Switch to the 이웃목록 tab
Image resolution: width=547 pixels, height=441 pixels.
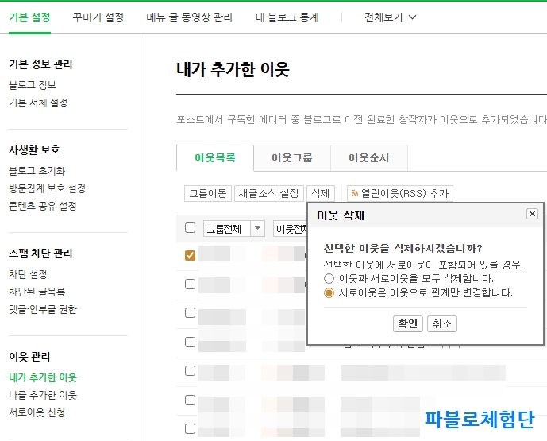(x=215, y=158)
